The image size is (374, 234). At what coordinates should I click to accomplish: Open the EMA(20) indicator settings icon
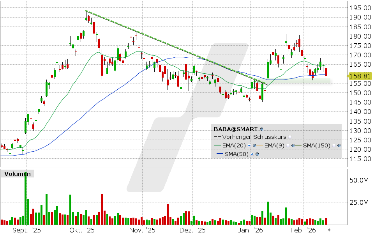point(254,145)
